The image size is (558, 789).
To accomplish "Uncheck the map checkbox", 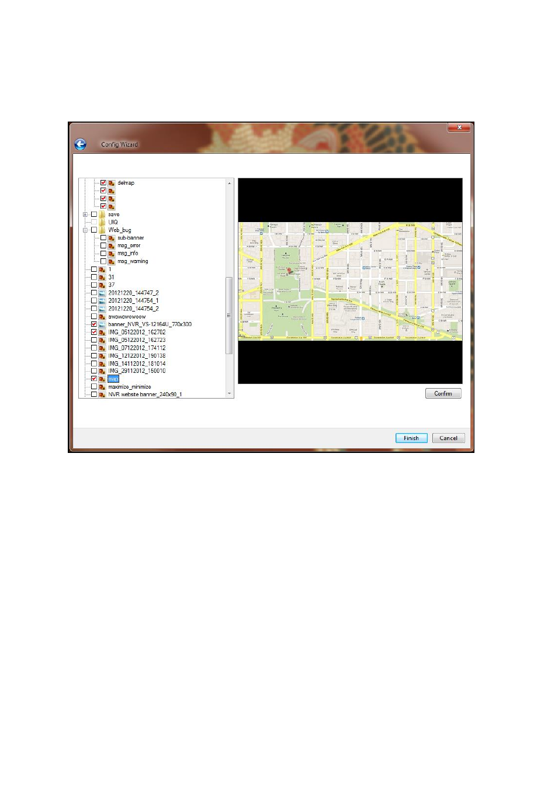I will pos(94,379).
